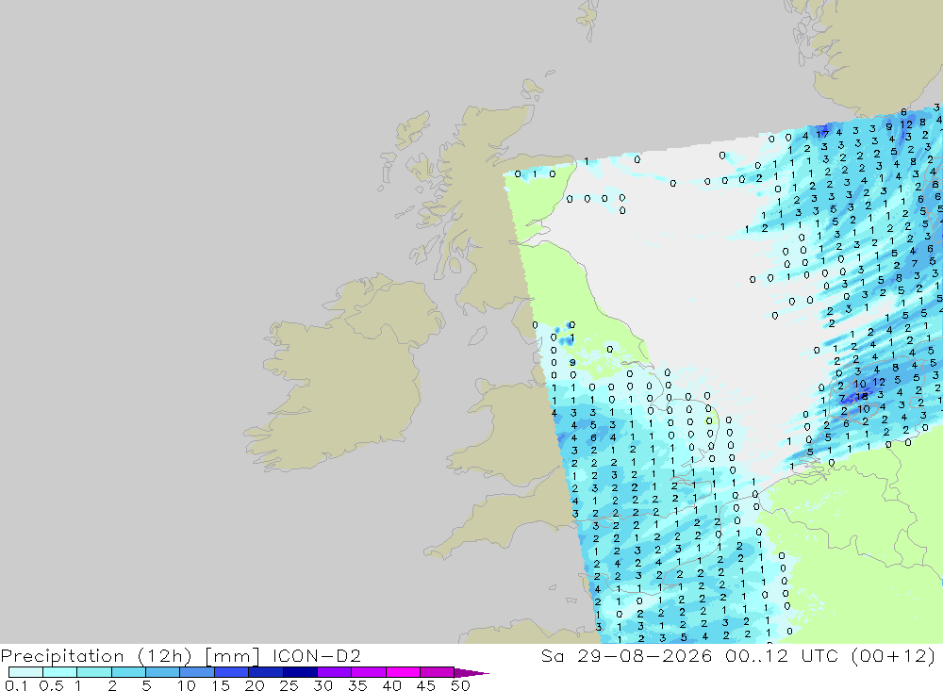Click the royal blue 10–15 mm legend swatch
The image size is (943, 691).
tap(197, 672)
